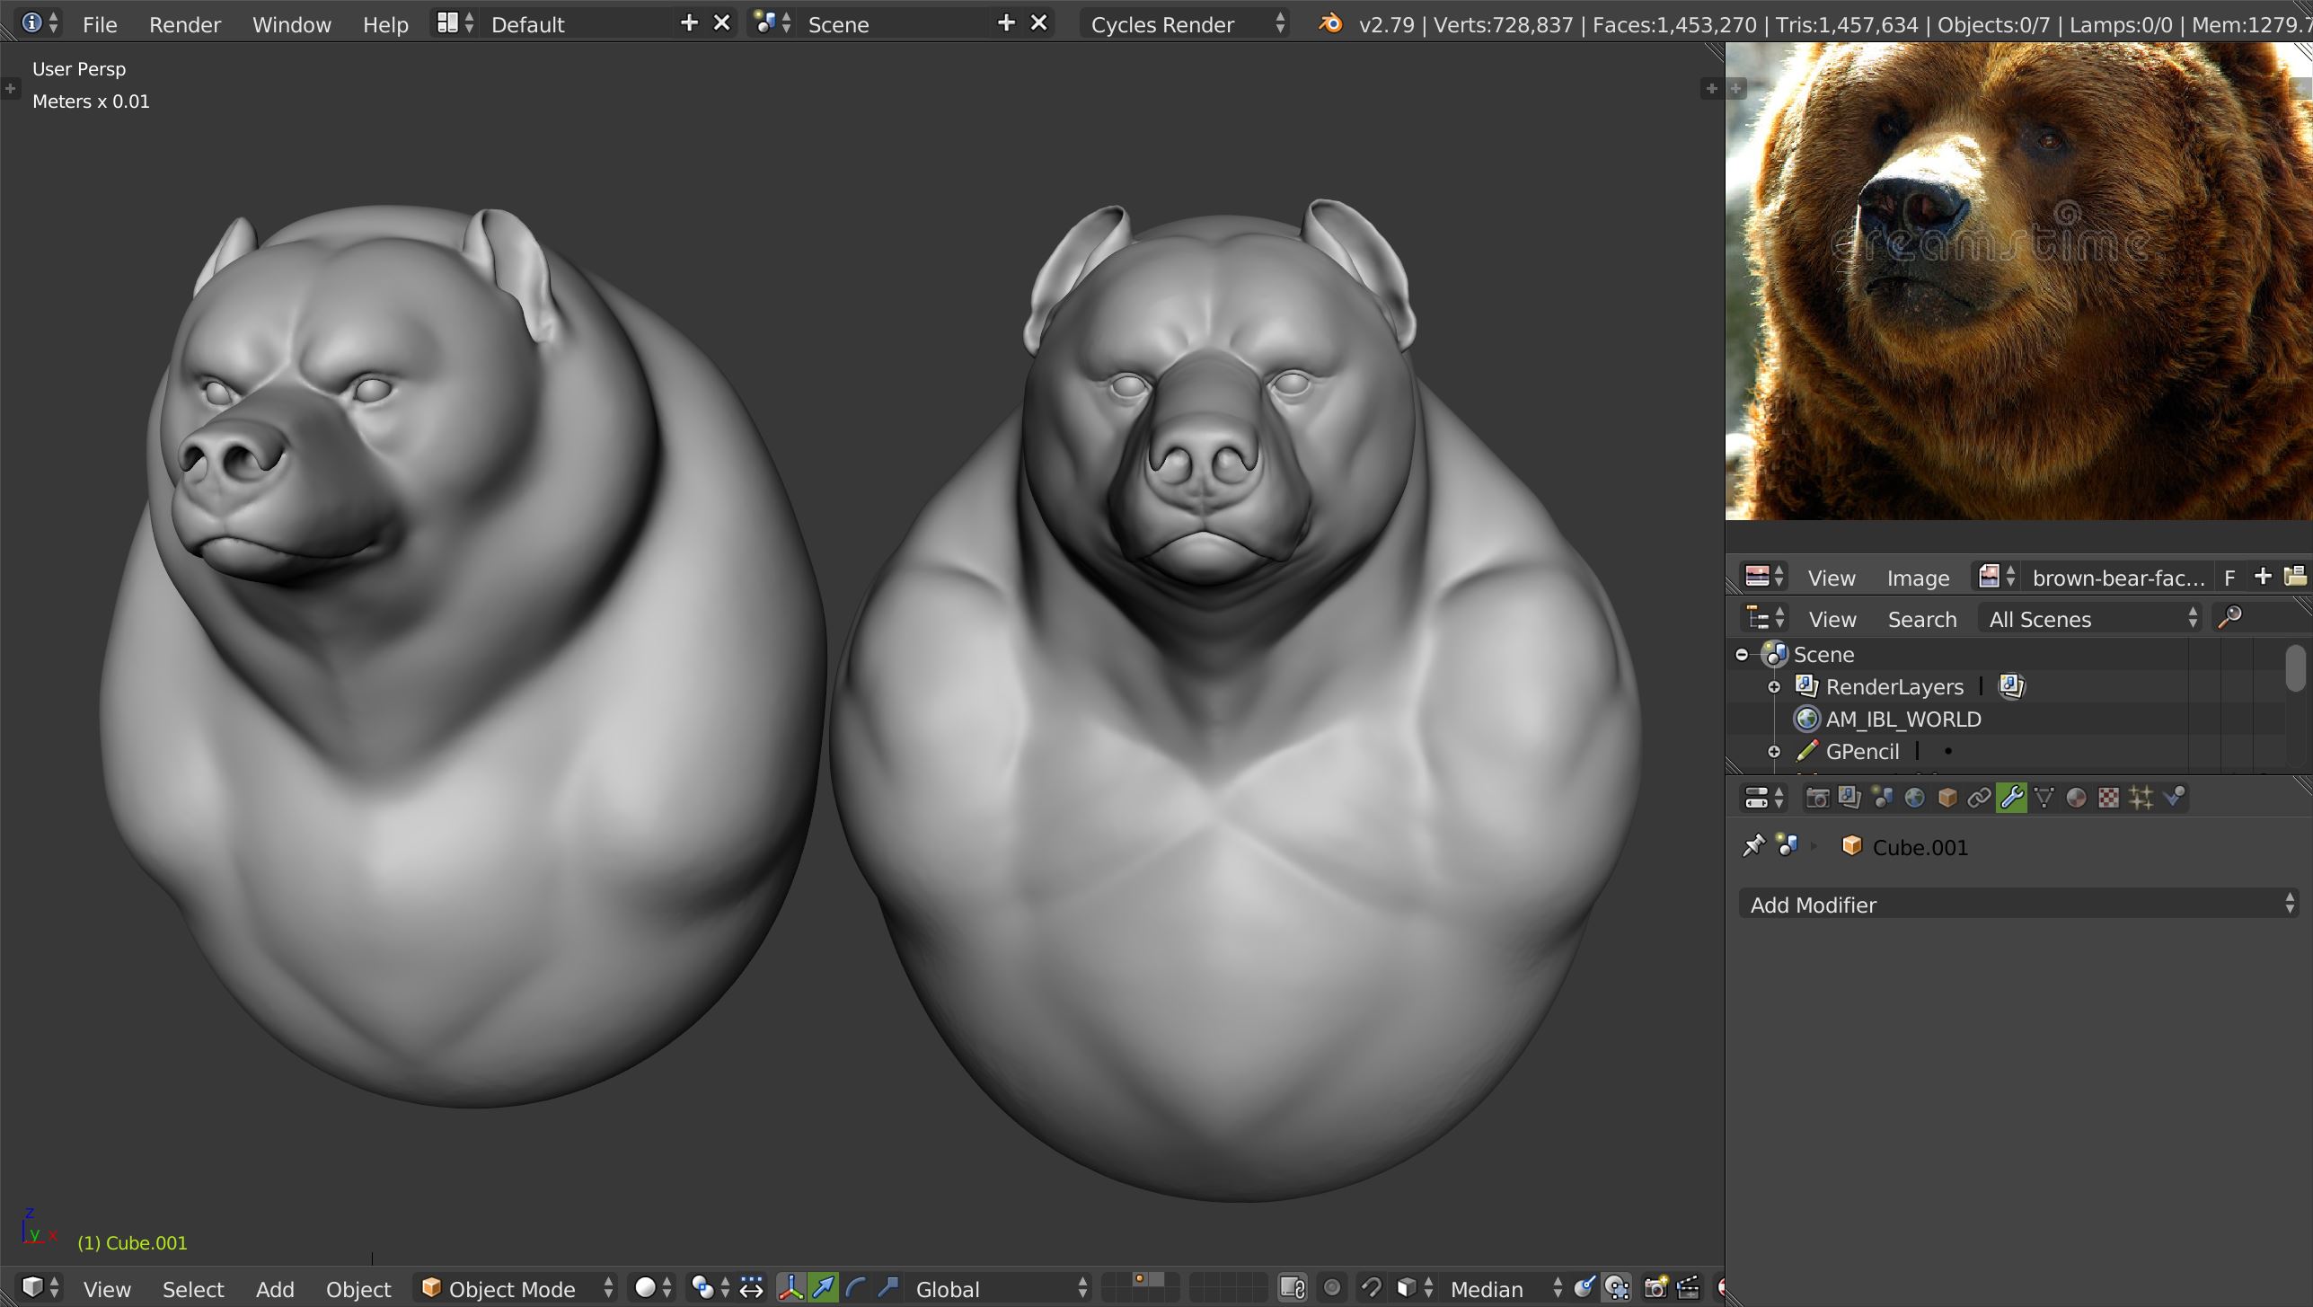Click the render layer icon beside RenderLayers
The image size is (2313, 1307).
click(x=2011, y=686)
